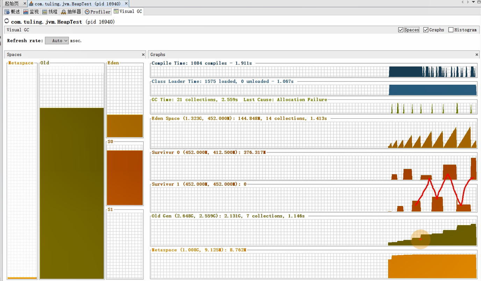481x281 pixels.
Task: Open the 线程 threads tab
Action: (x=50, y=12)
